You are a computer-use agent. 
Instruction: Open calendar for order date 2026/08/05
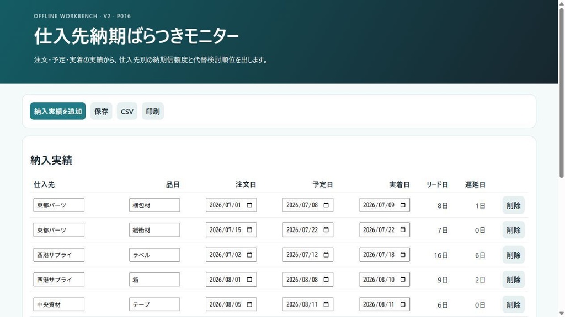coord(249,304)
